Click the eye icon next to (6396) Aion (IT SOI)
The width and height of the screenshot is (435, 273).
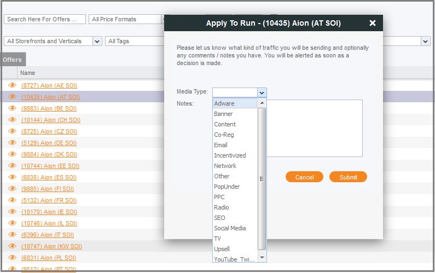(x=12, y=235)
